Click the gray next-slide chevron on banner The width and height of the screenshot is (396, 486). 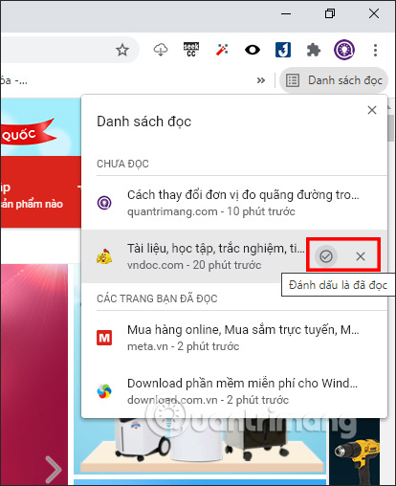(x=53, y=470)
